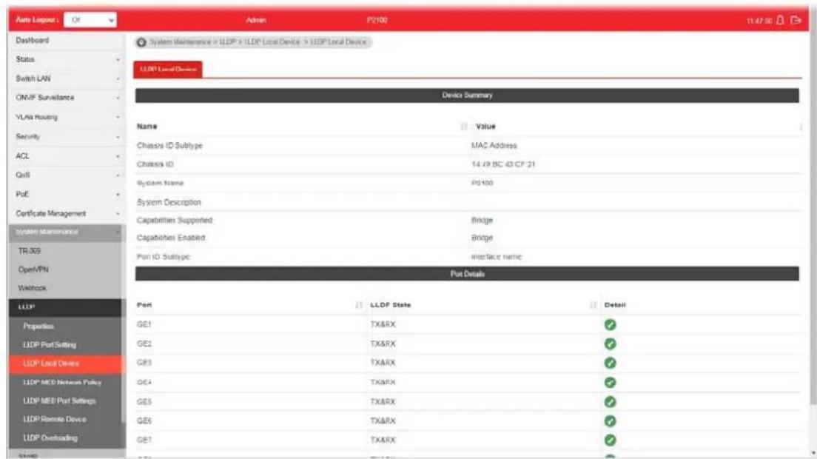
Task: Click the GE5 port cell
Action: click(x=144, y=402)
